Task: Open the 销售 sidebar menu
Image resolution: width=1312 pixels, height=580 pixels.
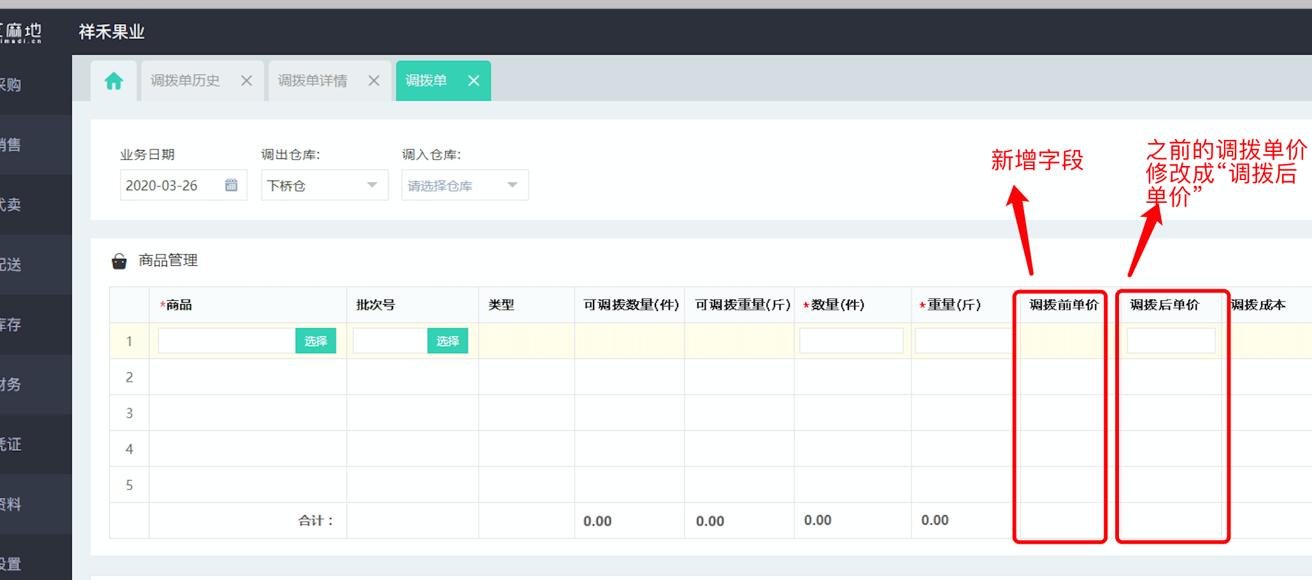Action: (36, 145)
